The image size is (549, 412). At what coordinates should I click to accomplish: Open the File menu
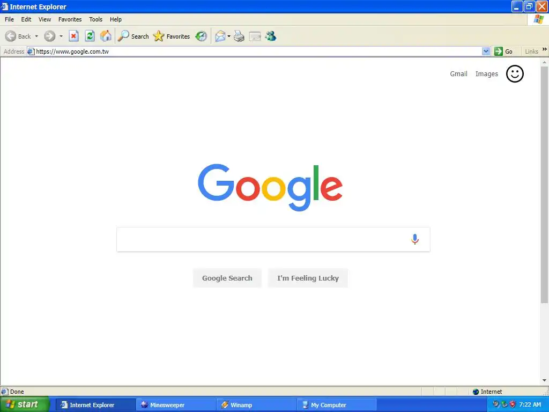[x=10, y=19]
